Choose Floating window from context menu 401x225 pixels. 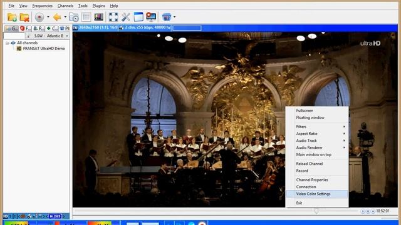pyautogui.click(x=317, y=117)
